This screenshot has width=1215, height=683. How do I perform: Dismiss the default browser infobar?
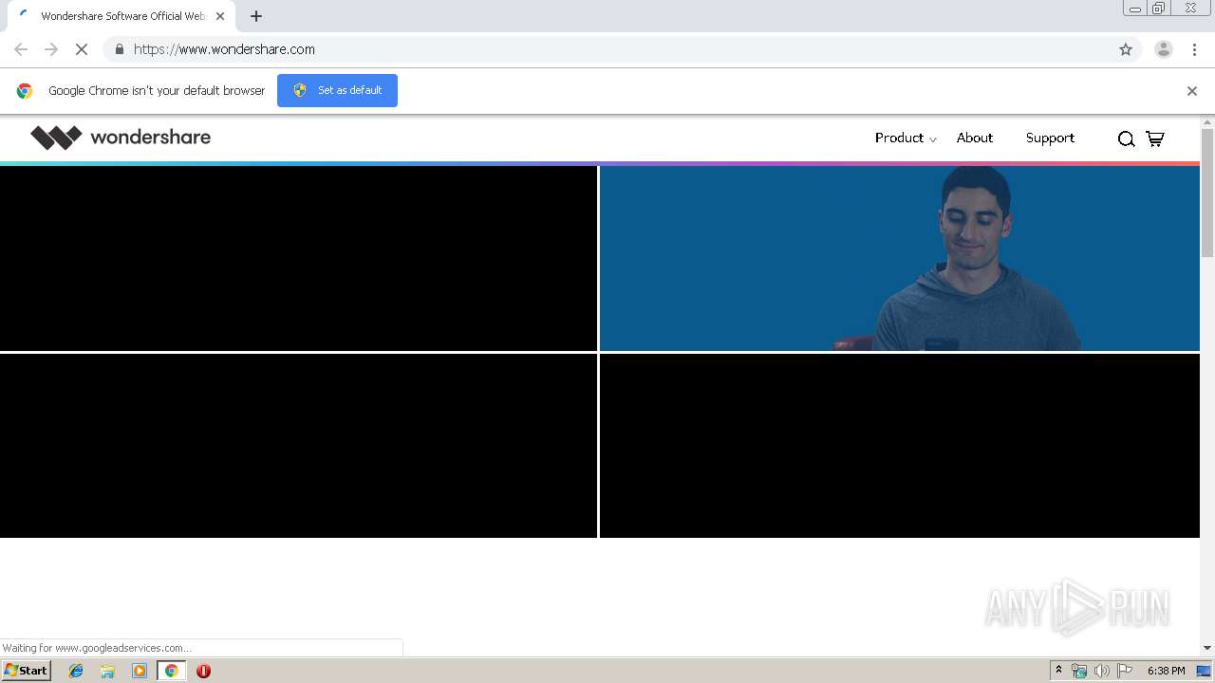tap(1192, 91)
